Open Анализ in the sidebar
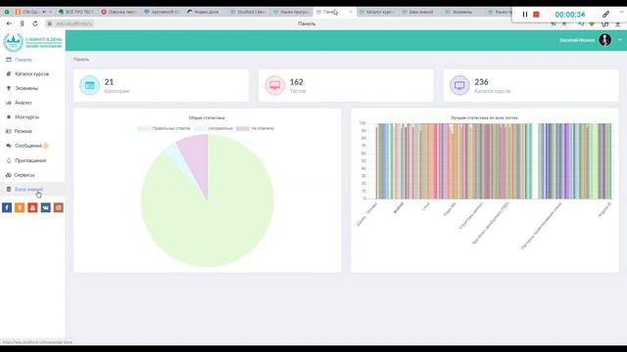627x352 pixels. coord(24,103)
